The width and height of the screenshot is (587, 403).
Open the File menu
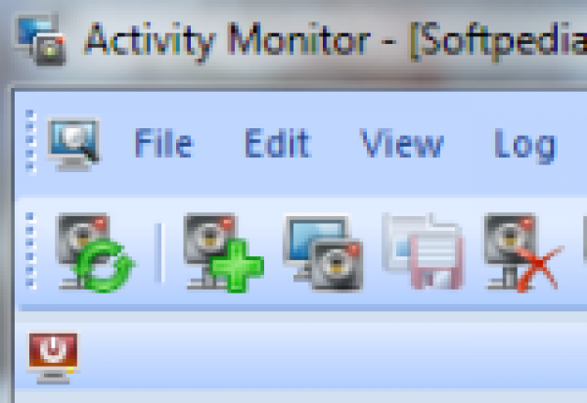[x=163, y=143]
